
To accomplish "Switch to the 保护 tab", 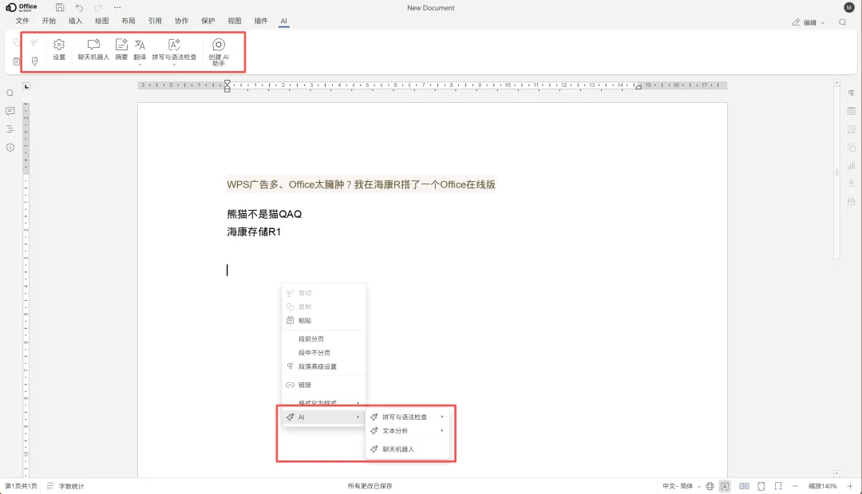I will (208, 21).
